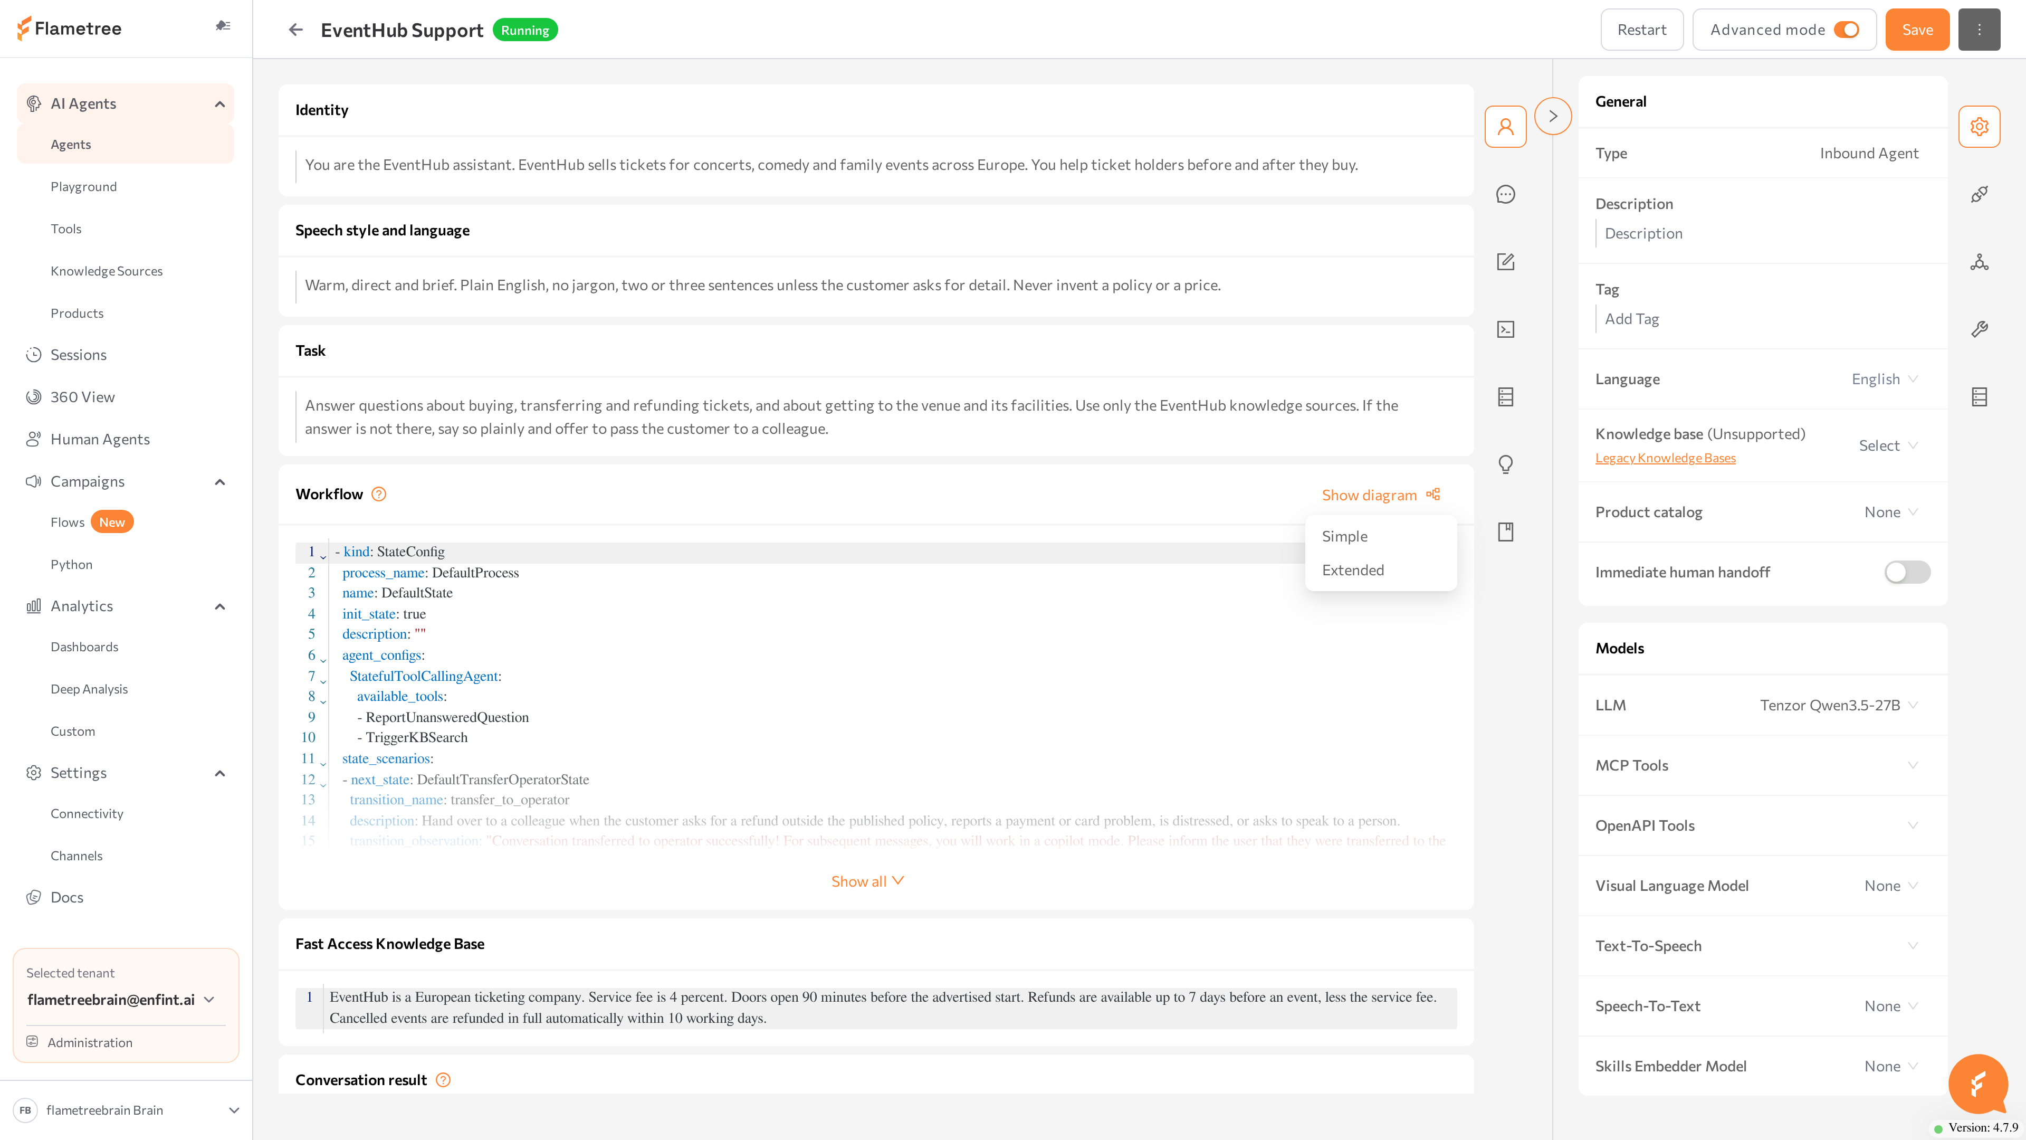2026x1140 pixels.
Task: Open the three-dot more options menu
Action: point(1979,30)
